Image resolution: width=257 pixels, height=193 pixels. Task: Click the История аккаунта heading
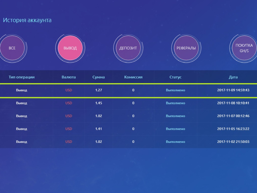tap(27, 20)
